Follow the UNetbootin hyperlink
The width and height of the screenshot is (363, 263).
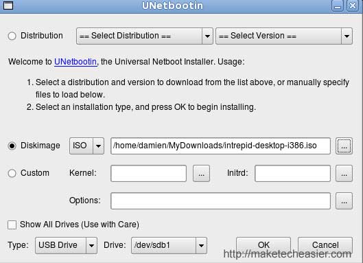(x=75, y=62)
